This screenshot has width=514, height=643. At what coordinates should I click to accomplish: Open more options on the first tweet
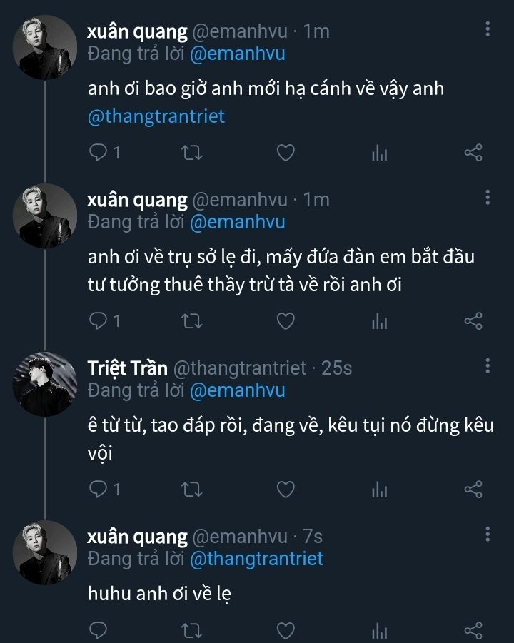pos(488,29)
